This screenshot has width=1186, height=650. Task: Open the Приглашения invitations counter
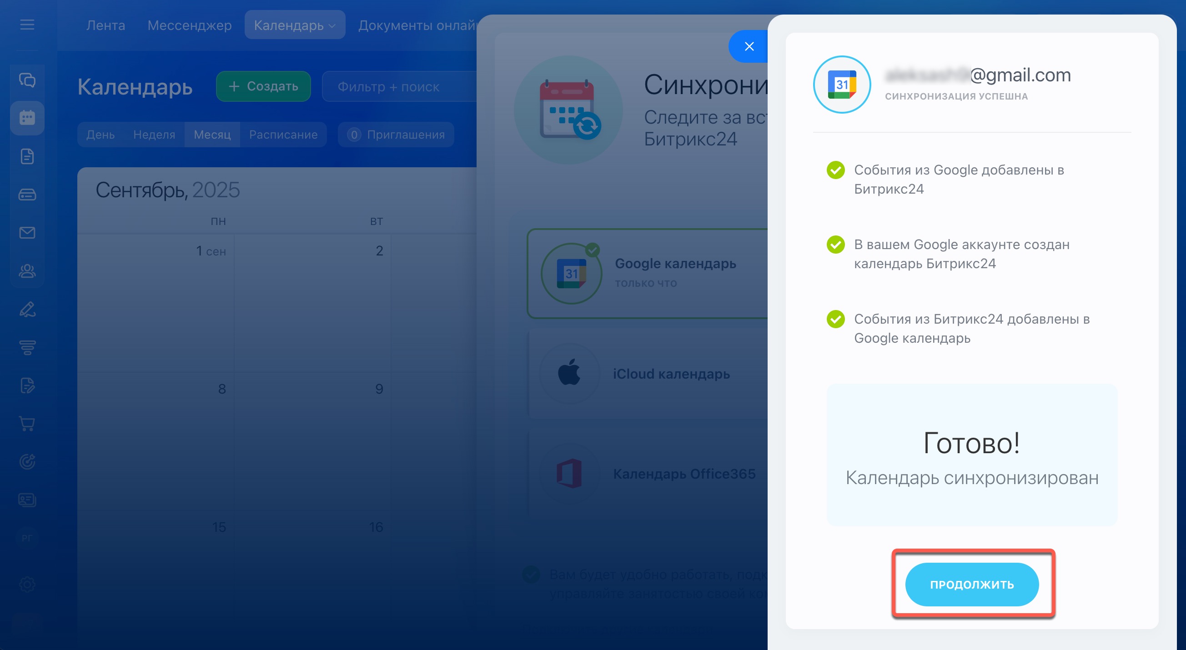(396, 135)
